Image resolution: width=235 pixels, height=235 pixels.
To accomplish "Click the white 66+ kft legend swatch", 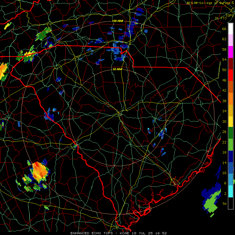I will [x=231, y=29].
